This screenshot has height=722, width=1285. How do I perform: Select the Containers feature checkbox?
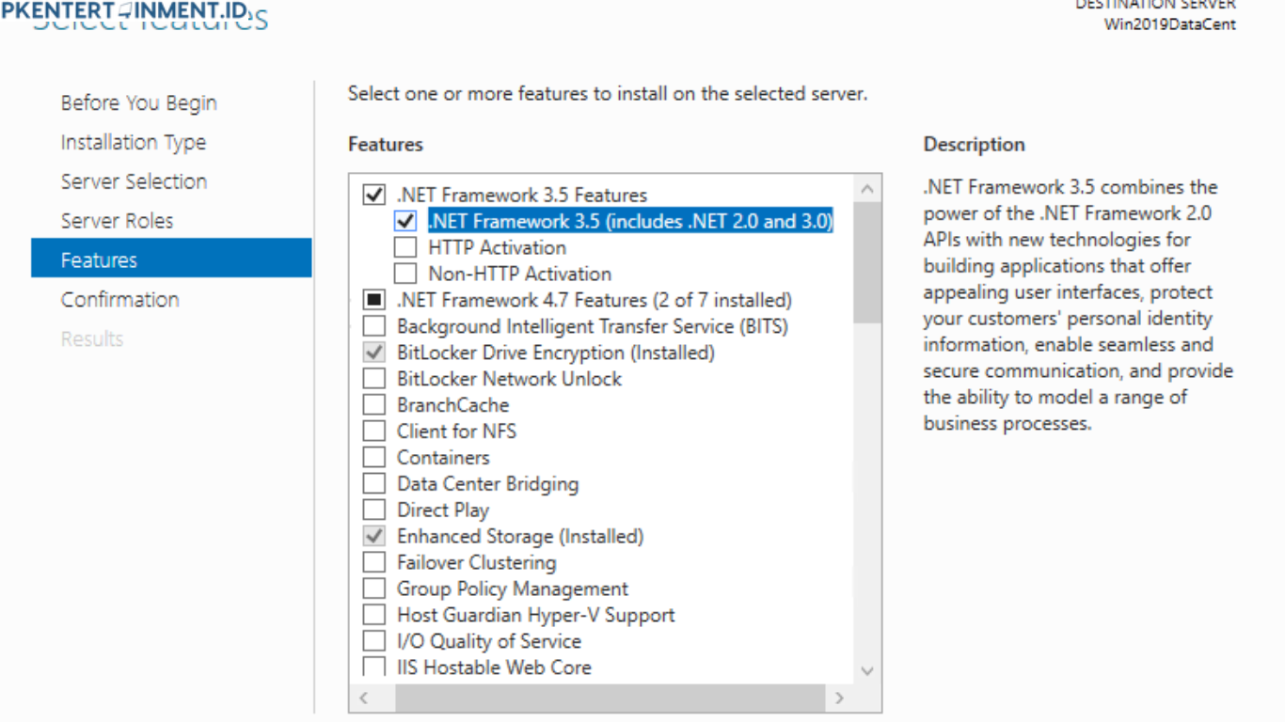tap(374, 458)
